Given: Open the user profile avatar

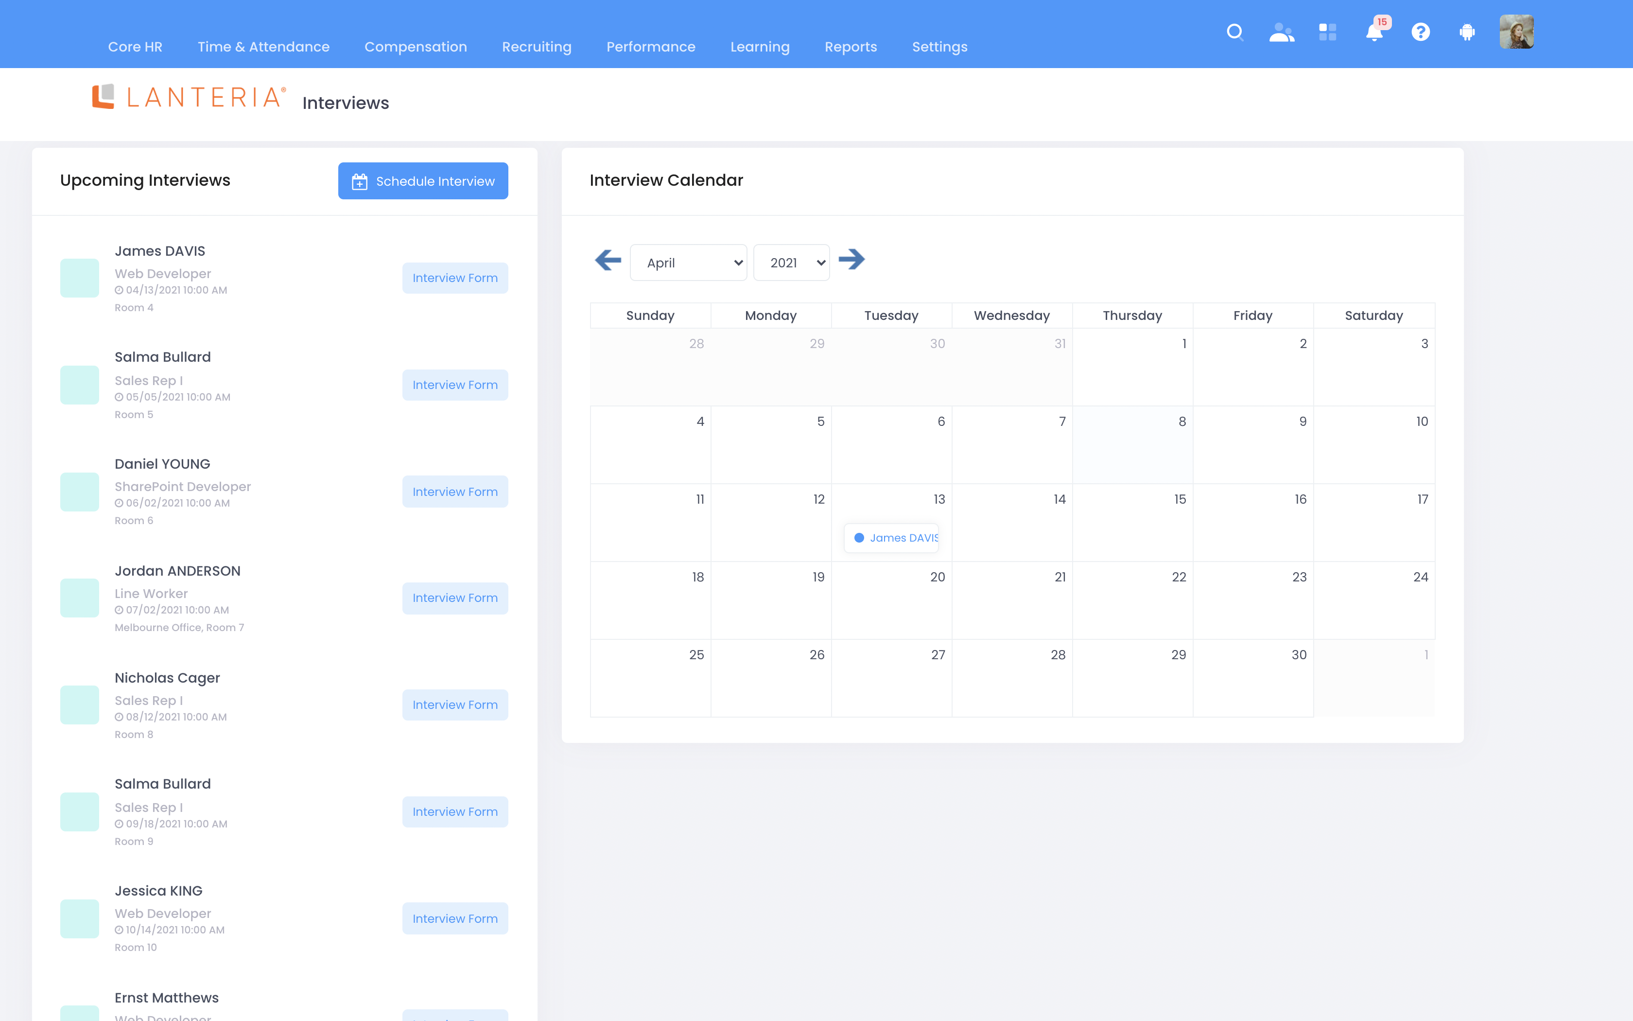Looking at the screenshot, I should point(1516,33).
